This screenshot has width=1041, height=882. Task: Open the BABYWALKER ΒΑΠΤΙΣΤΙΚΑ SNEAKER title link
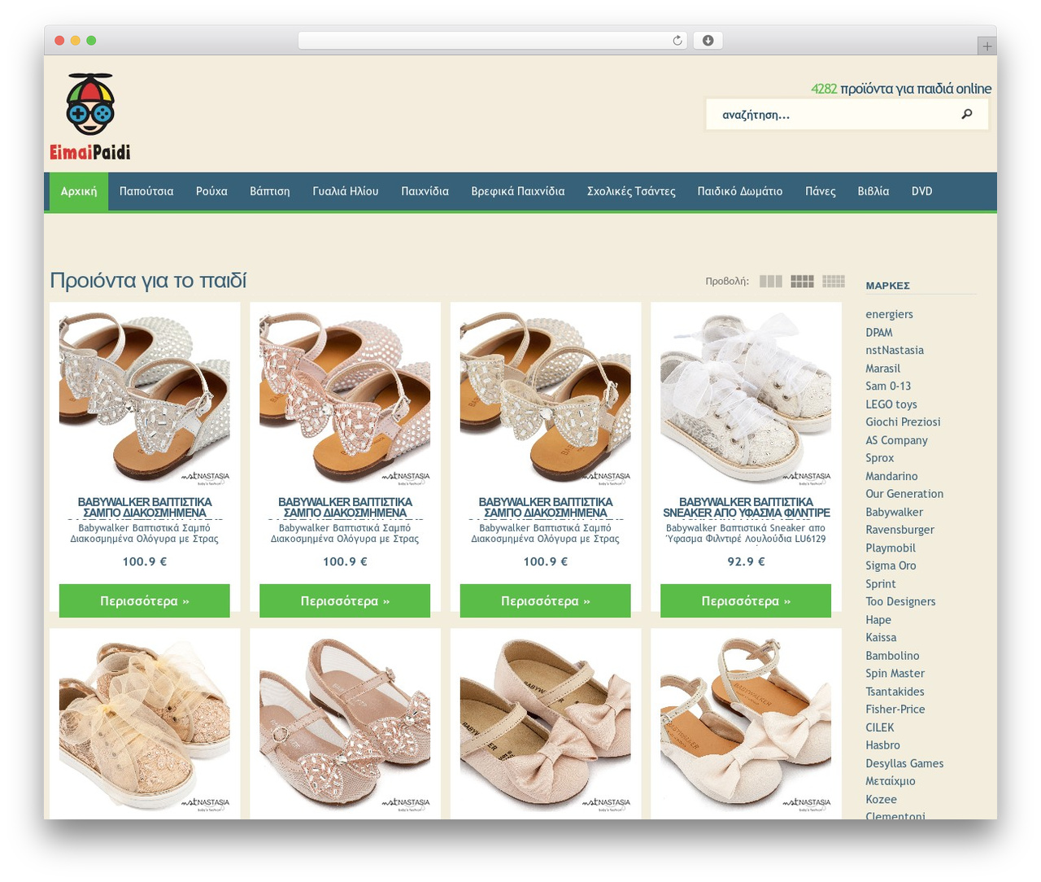pyautogui.click(x=746, y=507)
